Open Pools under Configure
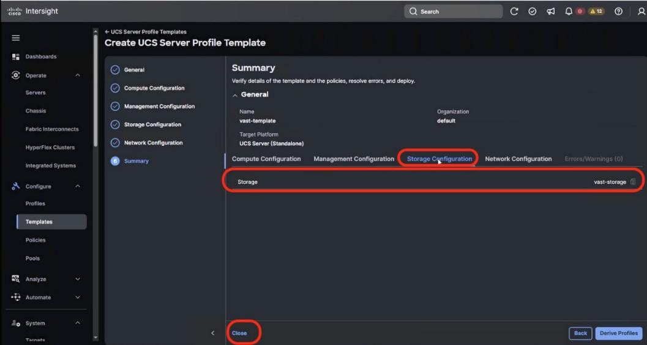 [x=32, y=258]
